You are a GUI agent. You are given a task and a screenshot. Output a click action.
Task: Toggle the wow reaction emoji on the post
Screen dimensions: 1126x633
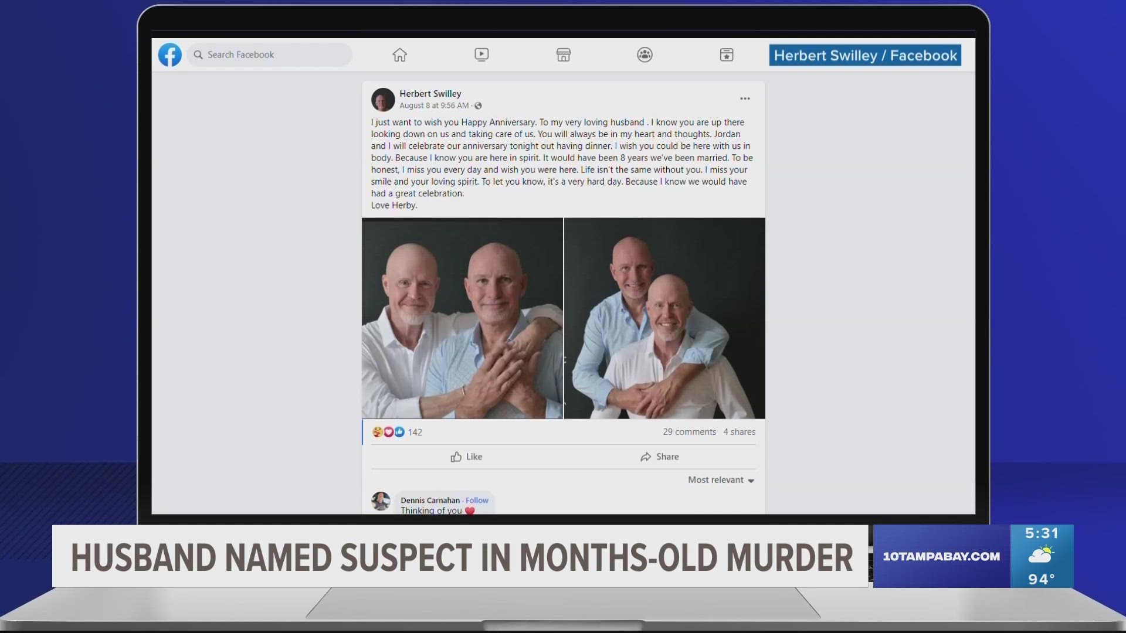378,432
